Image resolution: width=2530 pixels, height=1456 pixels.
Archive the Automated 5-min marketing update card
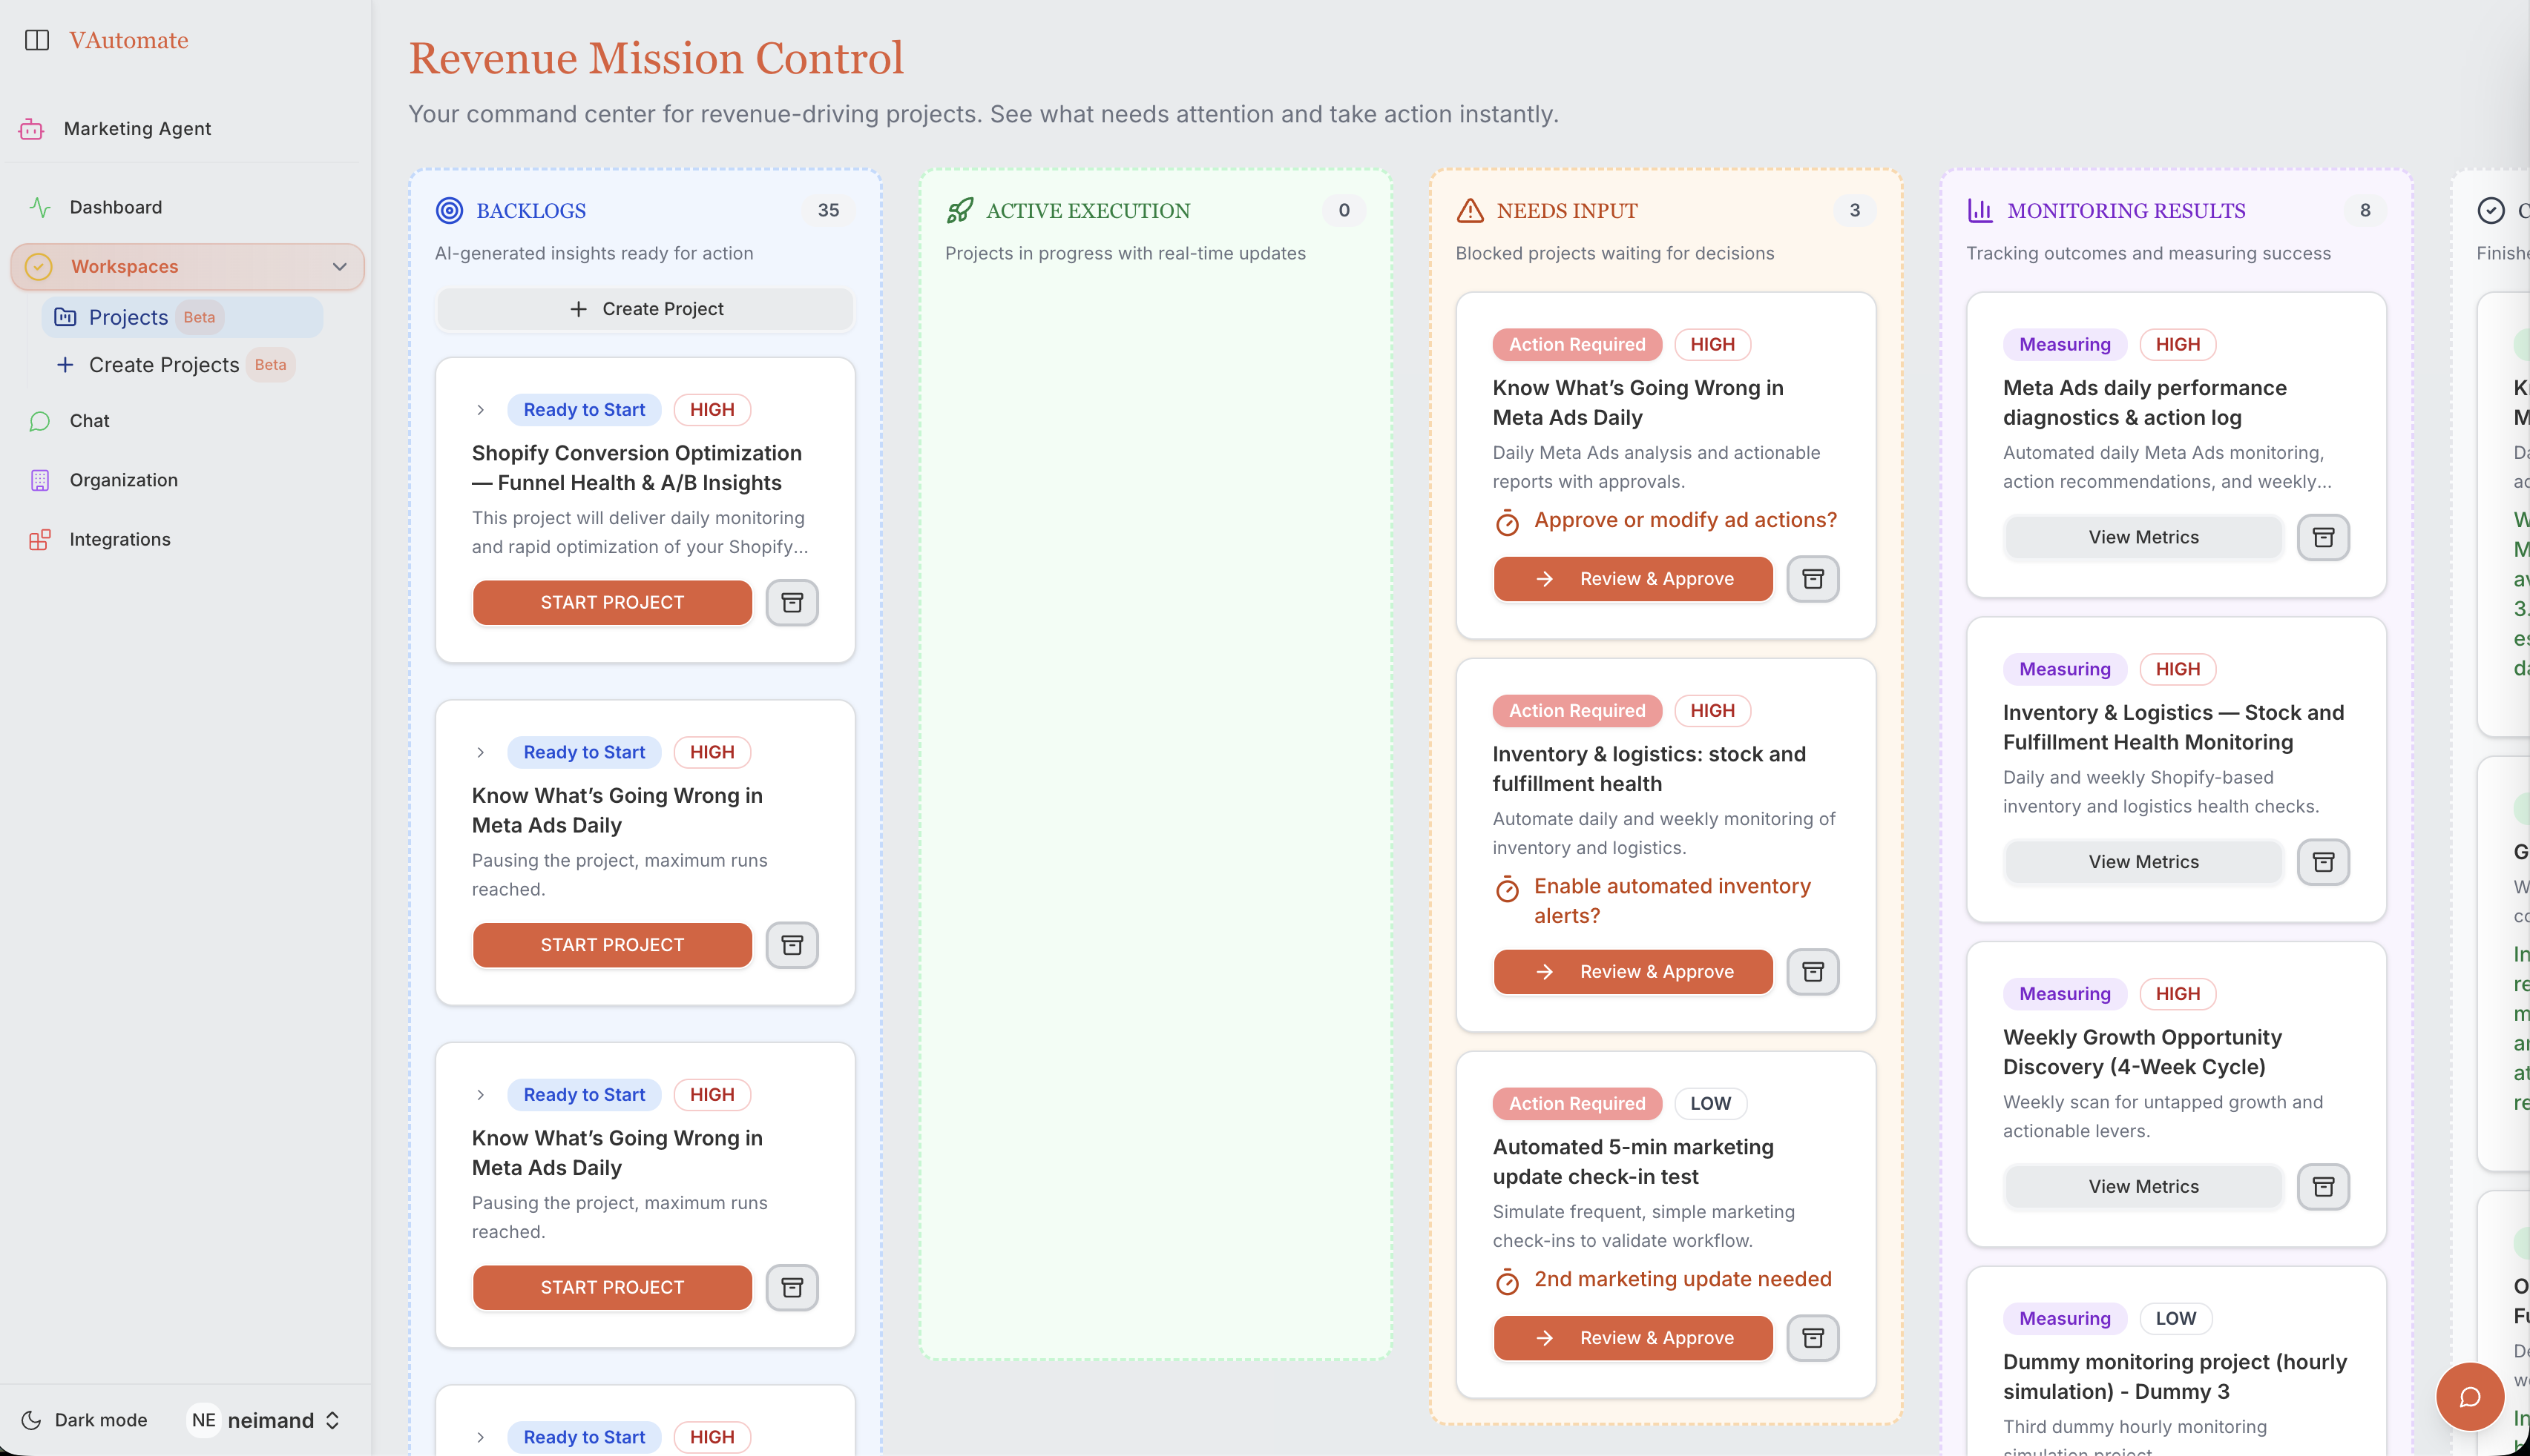click(1813, 1338)
